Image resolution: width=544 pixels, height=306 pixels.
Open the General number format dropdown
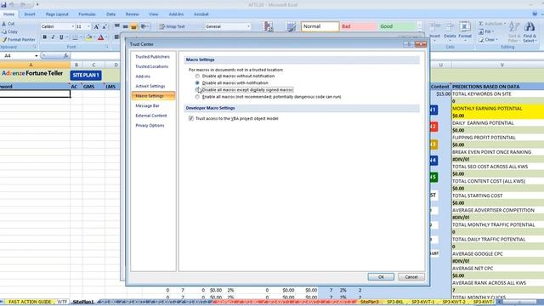click(248, 26)
